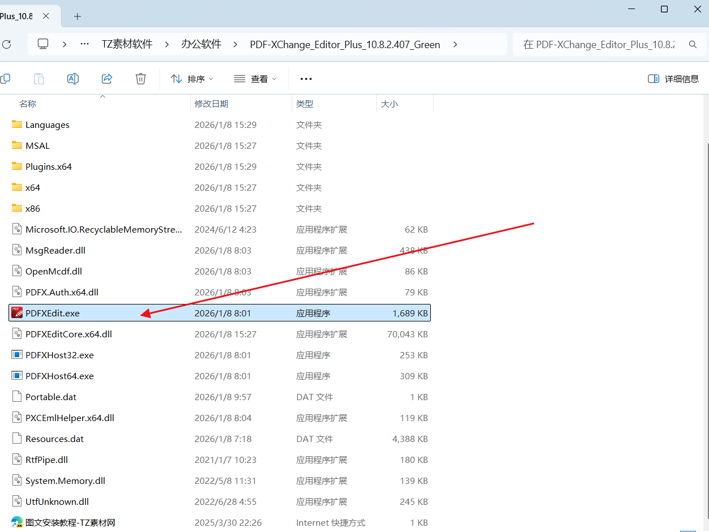Screen dimensions: 709x532
Task: Click the MsgReader.dll file icon
Action: tap(17, 250)
